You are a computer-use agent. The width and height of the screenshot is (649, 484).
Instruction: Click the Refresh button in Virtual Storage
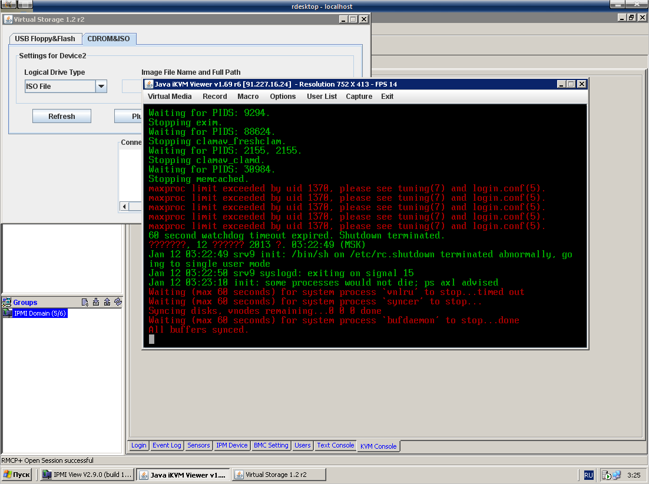(62, 116)
